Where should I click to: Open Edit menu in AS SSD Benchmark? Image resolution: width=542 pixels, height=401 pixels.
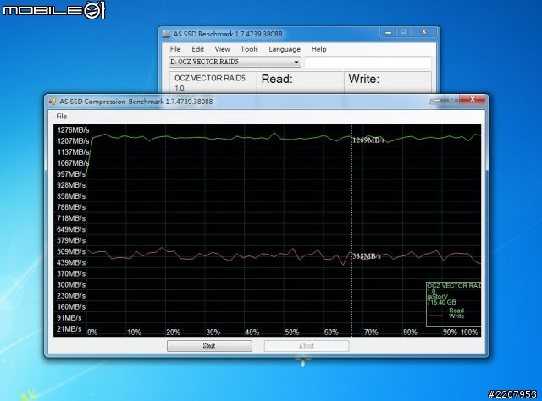pyautogui.click(x=197, y=49)
